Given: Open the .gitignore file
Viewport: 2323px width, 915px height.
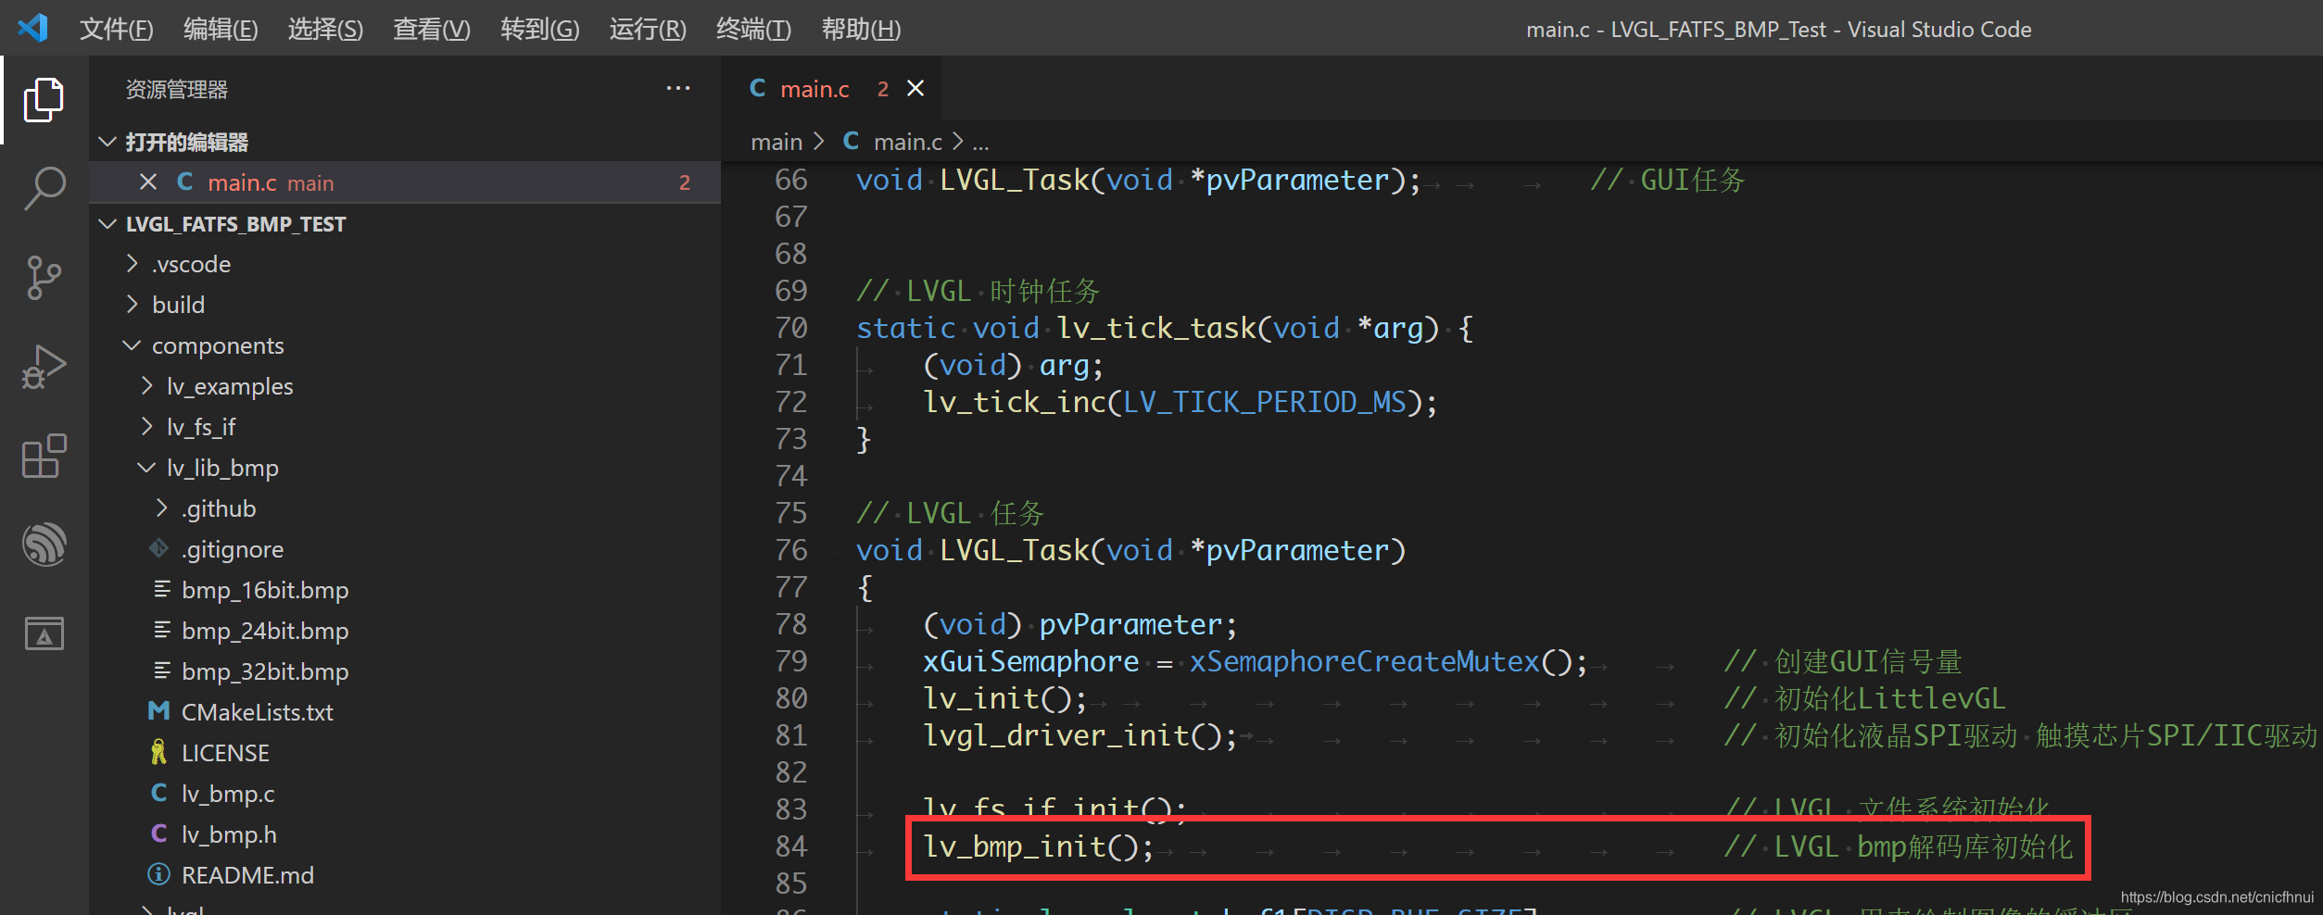Looking at the screenshot, I should coord(233,549).
